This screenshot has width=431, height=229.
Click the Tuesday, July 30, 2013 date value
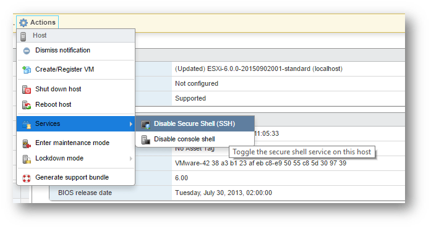[x=223, y=193]
